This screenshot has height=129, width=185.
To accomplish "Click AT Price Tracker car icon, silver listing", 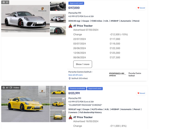I will coord(70,26).
